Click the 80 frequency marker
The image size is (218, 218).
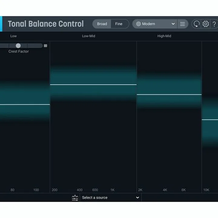(x=12, y=190)
